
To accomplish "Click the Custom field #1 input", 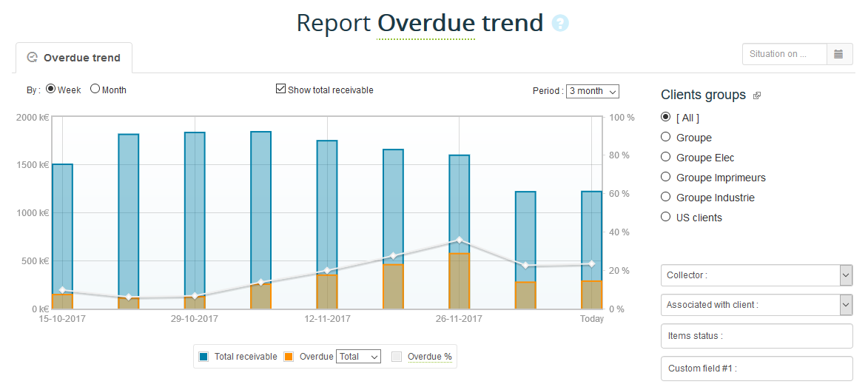I will coord(757,369).
